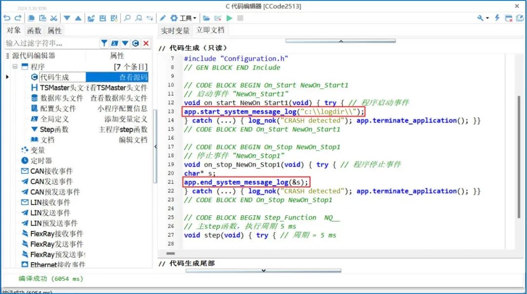This screenshot has height=294, width=527.
Task: Click the down triangle in the main toolbar
Action: (x=67, y=18)
